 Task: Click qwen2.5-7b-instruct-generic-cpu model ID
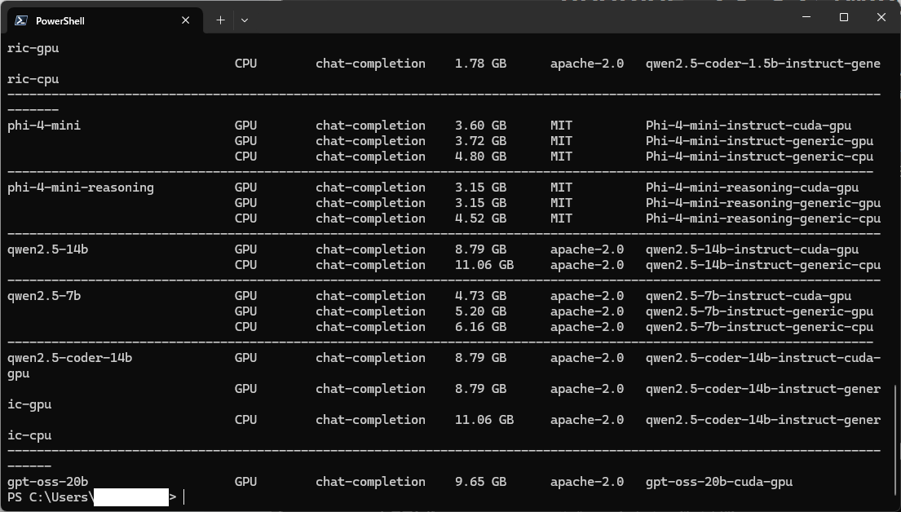point(760,327)
